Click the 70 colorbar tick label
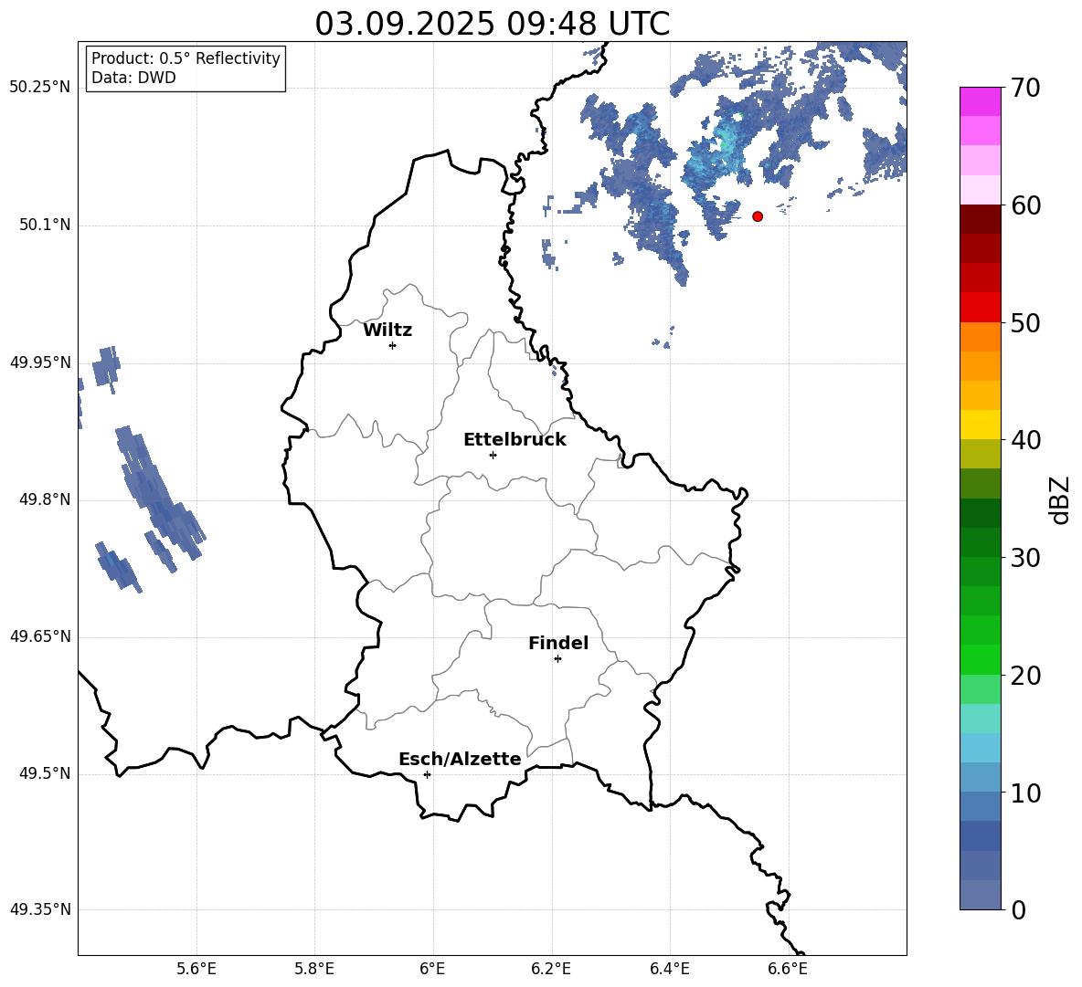Viewport: 1082px width, 987px height. point(1025,88)
